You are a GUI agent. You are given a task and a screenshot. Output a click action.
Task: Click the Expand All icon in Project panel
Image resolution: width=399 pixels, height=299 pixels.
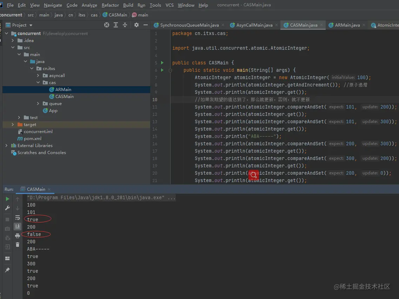[116, 25]
